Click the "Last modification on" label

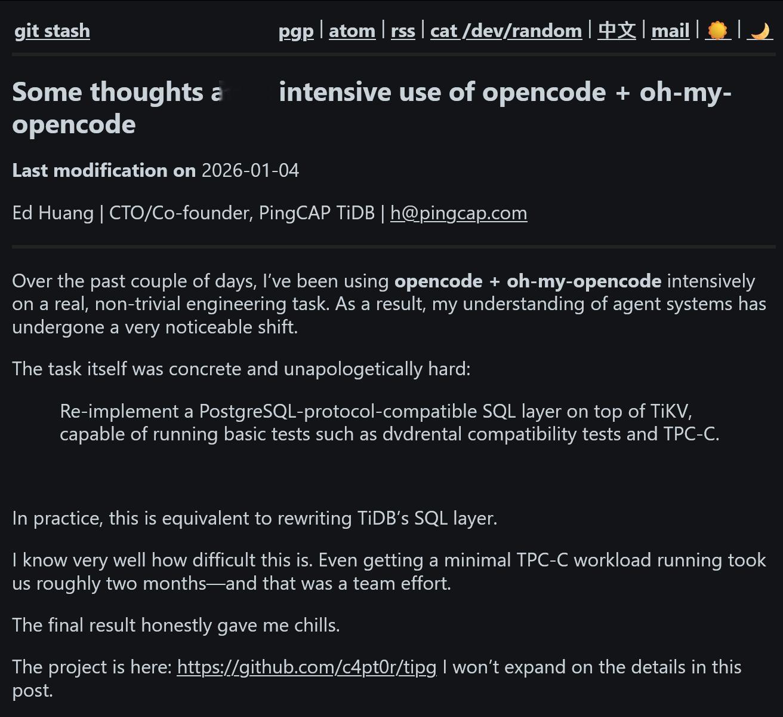coord(104,170)
